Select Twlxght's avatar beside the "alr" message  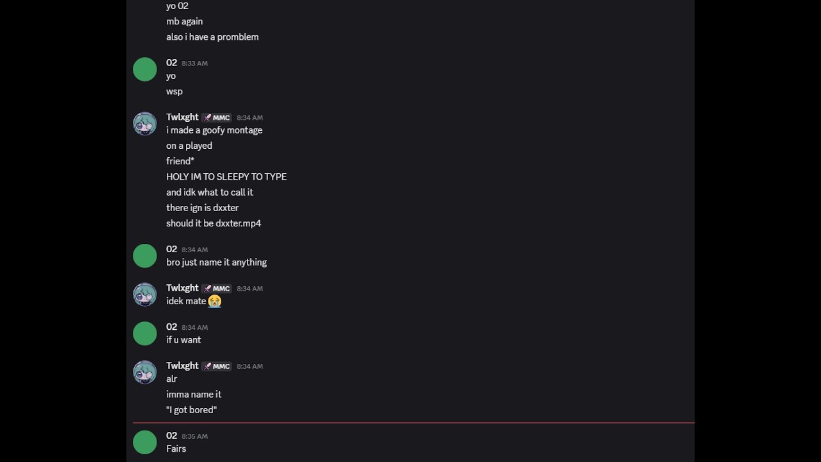(x=144, y=372)
